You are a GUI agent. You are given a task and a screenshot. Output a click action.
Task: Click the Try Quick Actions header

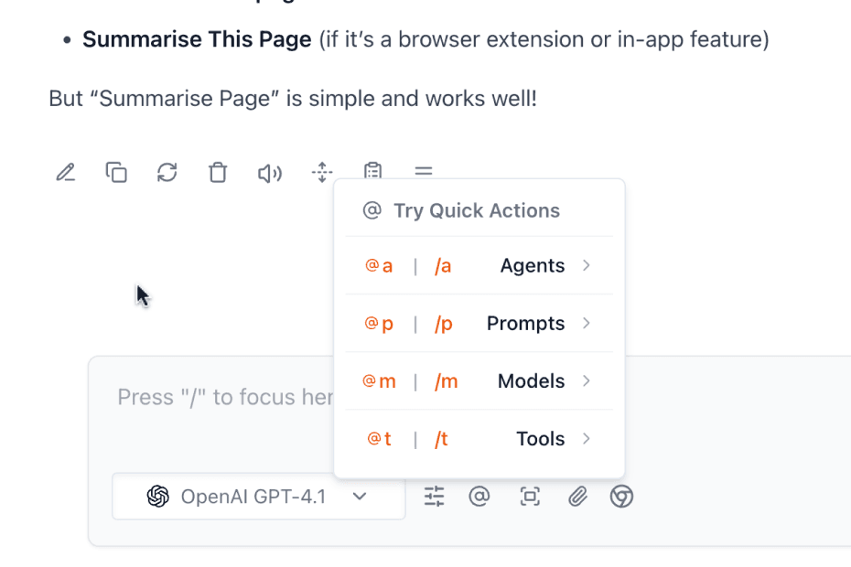click(476, 211)
